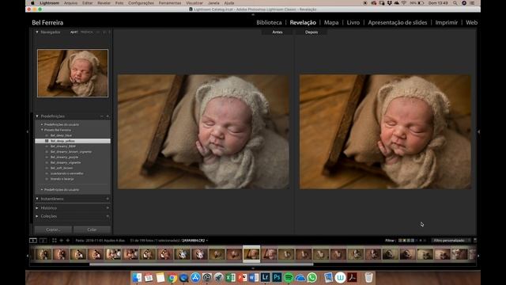Screen dimensions: 506x285
Task: Open the Web module
Action: coord(471,23)
